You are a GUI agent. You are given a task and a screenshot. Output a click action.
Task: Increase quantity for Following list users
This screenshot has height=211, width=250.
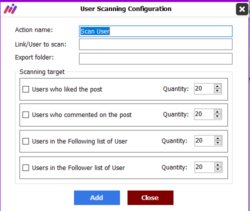coord(218,138)
